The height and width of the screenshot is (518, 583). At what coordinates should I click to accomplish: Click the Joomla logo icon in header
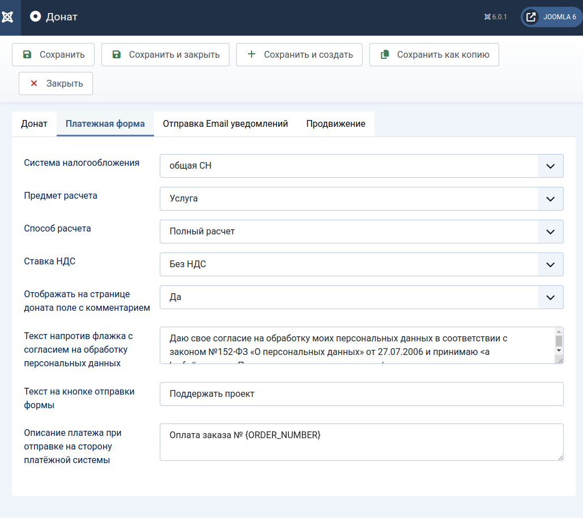8,17
